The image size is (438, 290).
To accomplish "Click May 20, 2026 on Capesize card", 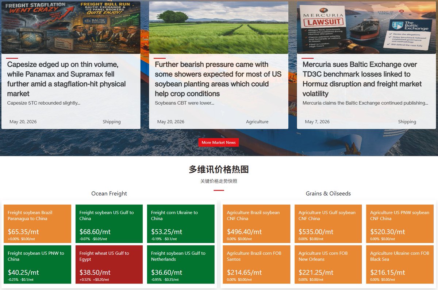I will (23, 122).
